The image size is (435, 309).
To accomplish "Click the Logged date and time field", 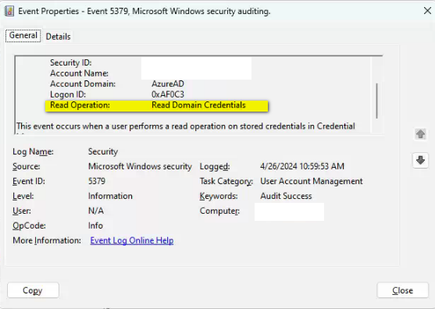I will tap(302, 166).
